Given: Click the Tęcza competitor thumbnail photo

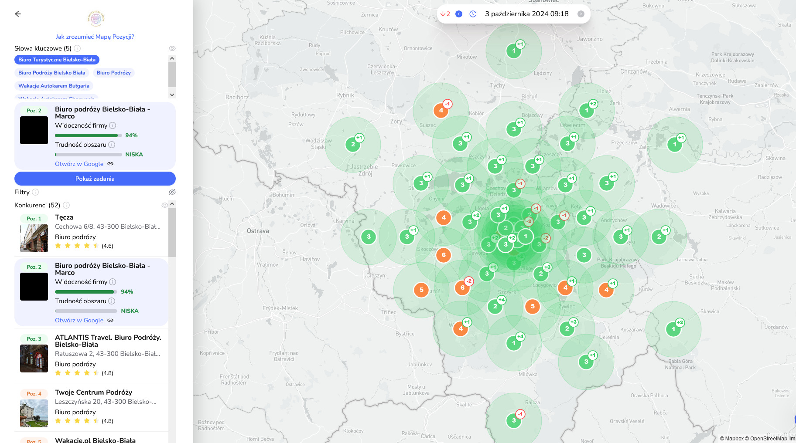Looking at the screenshot, I should click(x=34, y=238).
